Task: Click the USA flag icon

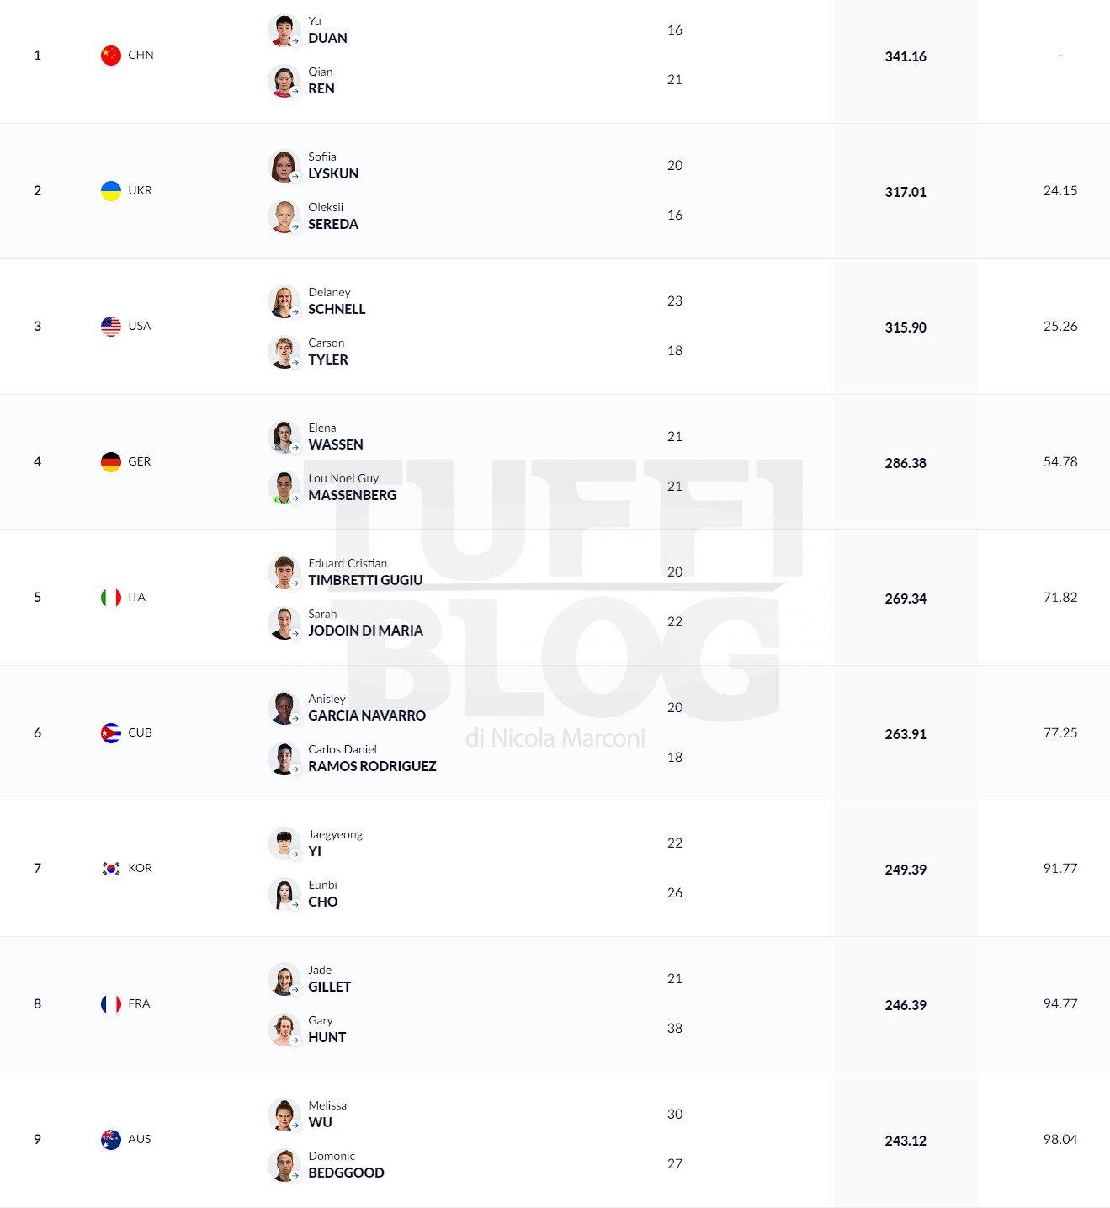Action: click(111, 327)
